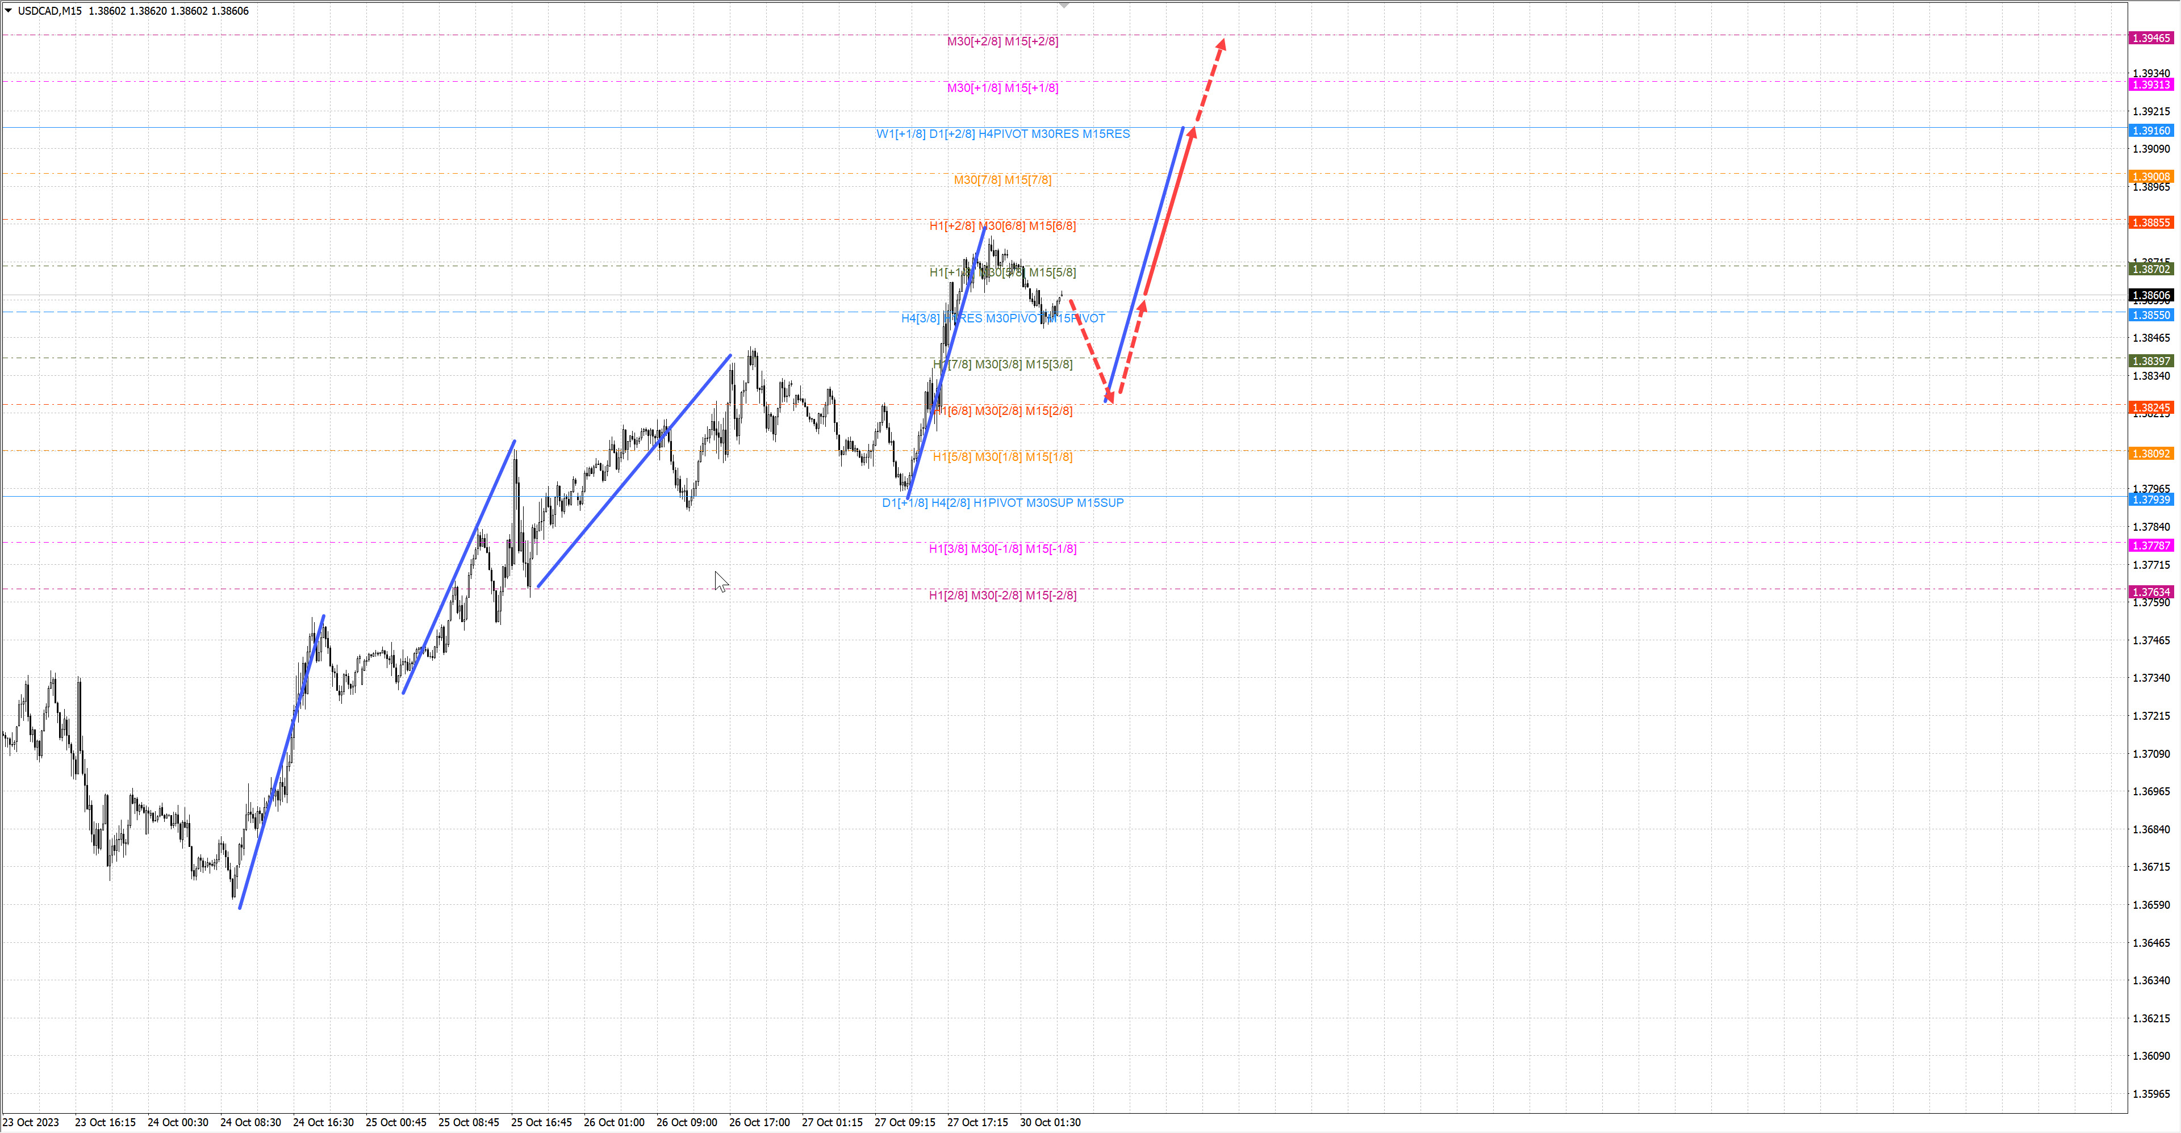Open the dropdown arrow beside USDCAD,M15
The width and height of the screenshot is (2181, 1133).
[9, 11]
